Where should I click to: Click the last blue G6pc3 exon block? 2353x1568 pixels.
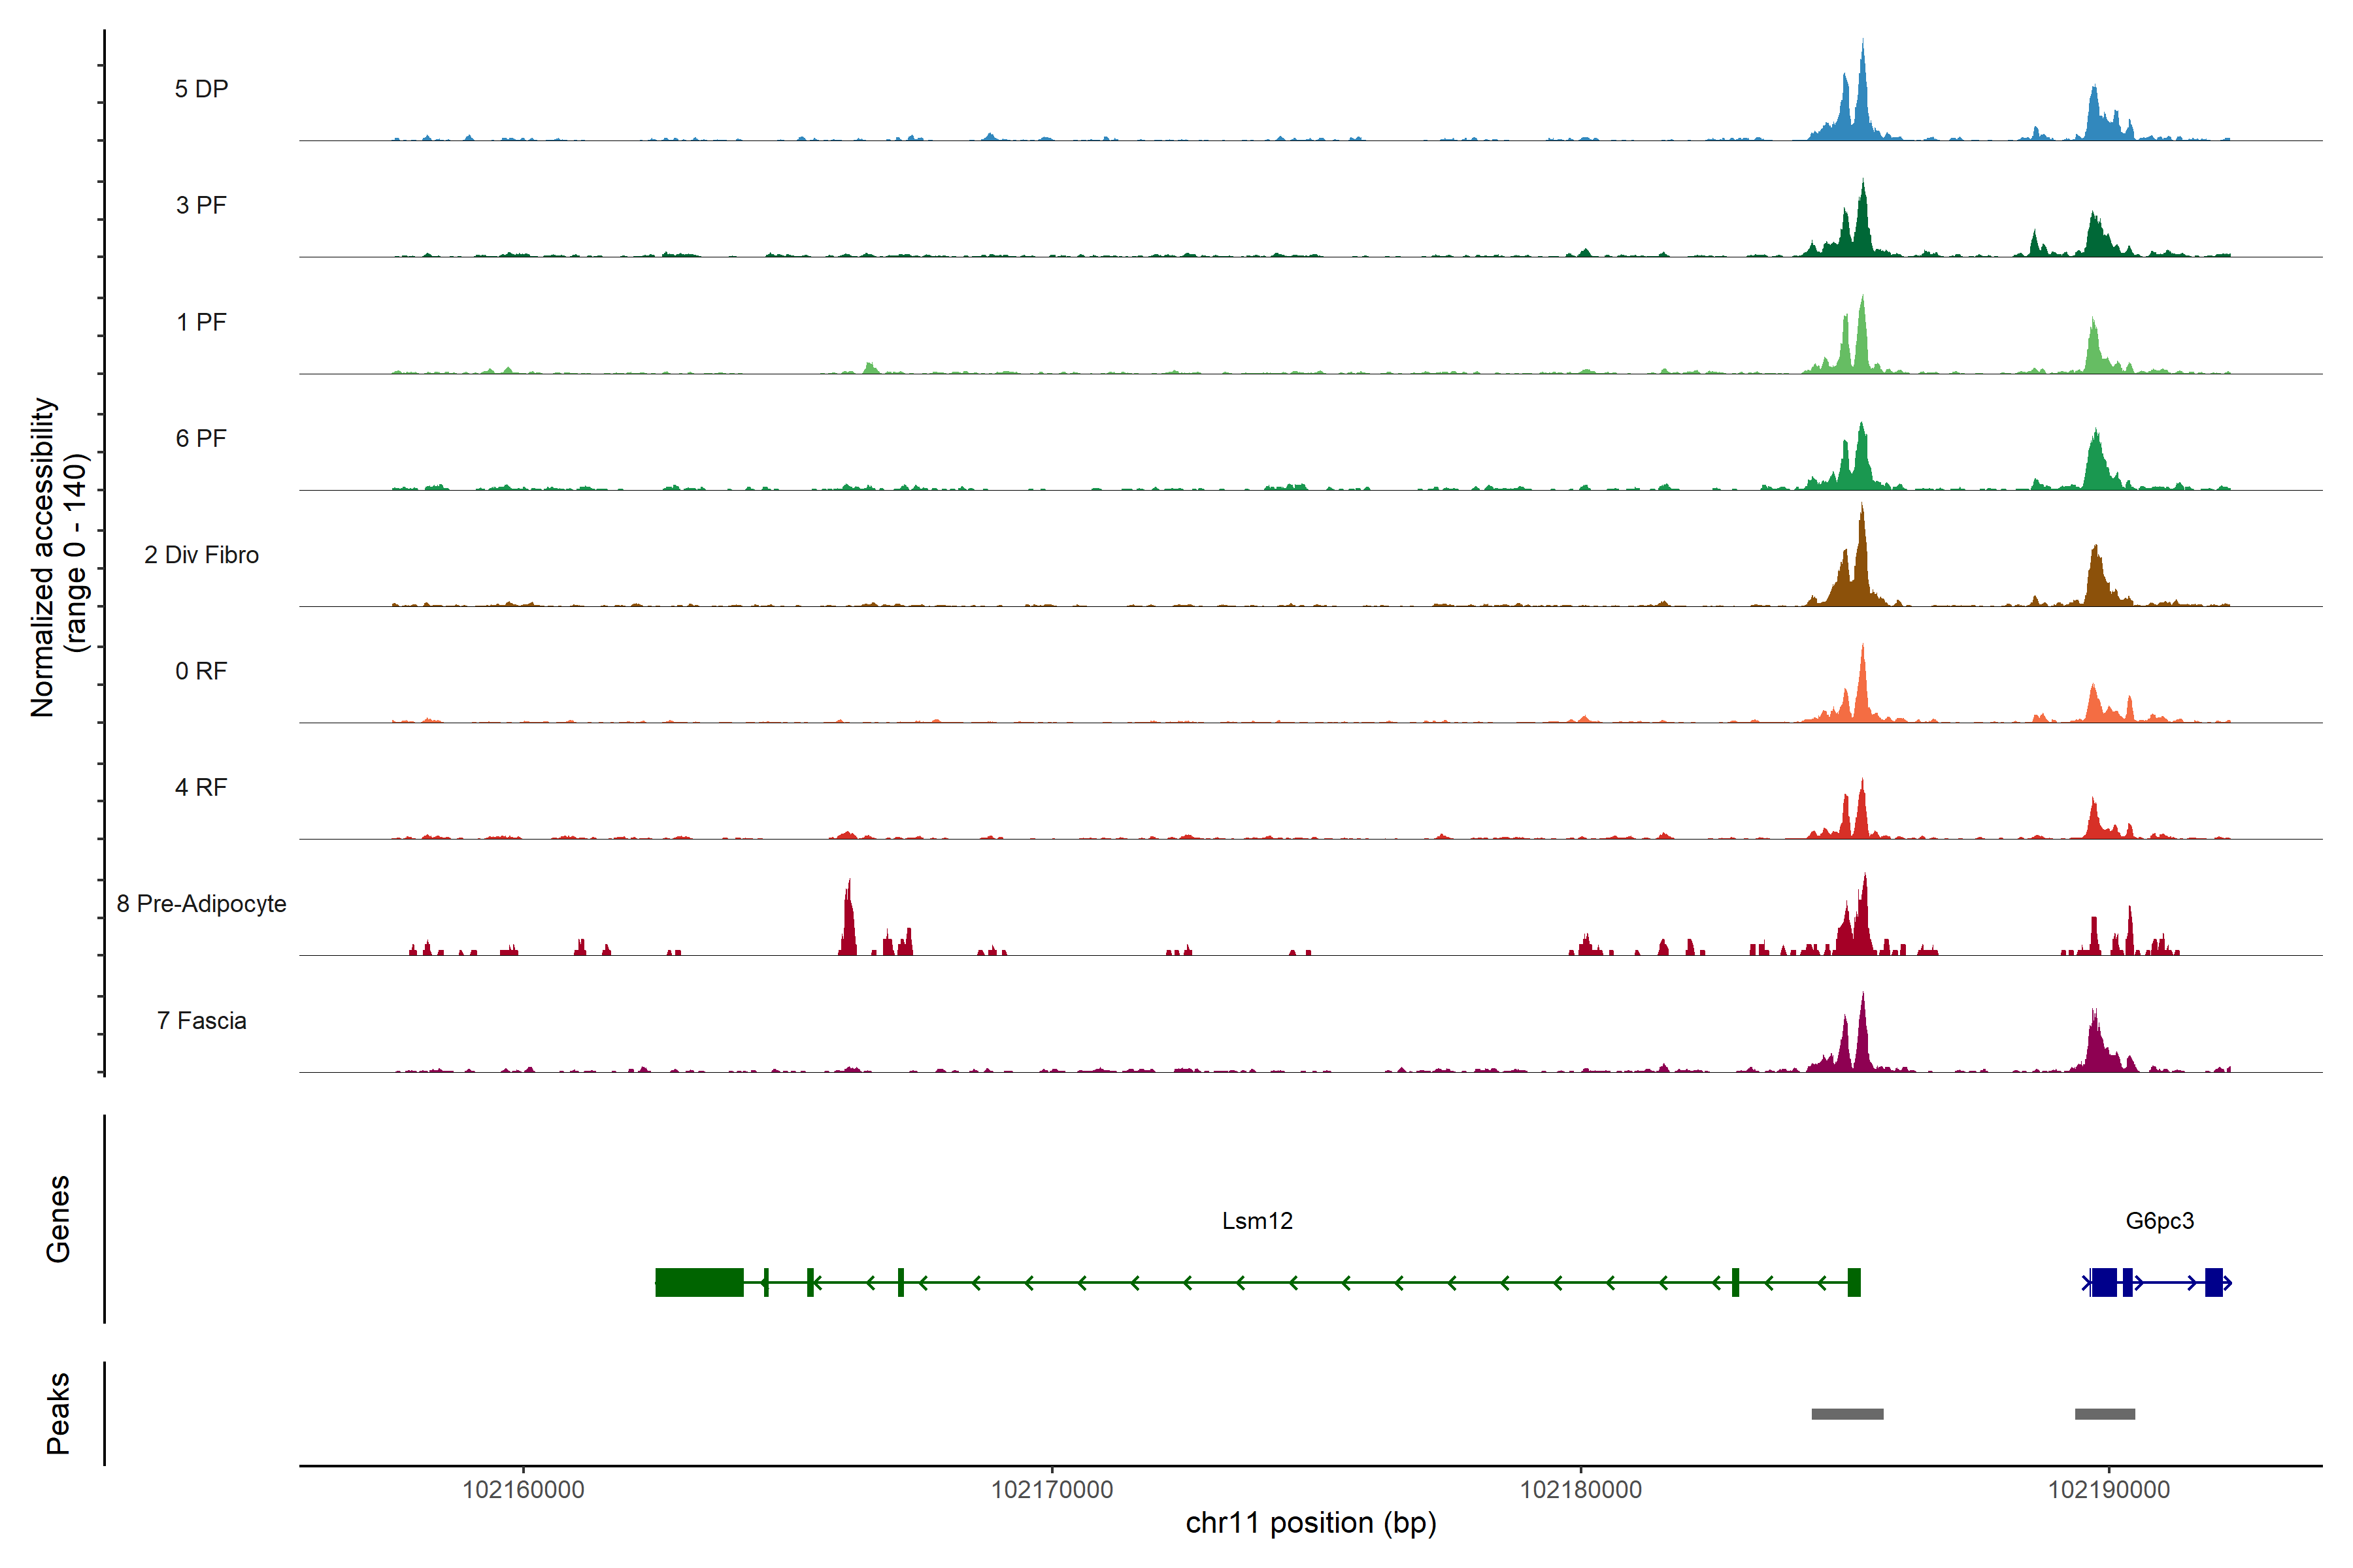pyautogui.click(x=2213, y=1282)
